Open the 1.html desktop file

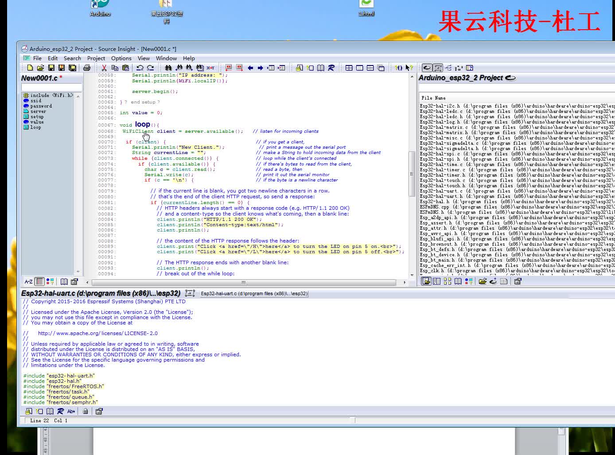(x=366, y=8)
